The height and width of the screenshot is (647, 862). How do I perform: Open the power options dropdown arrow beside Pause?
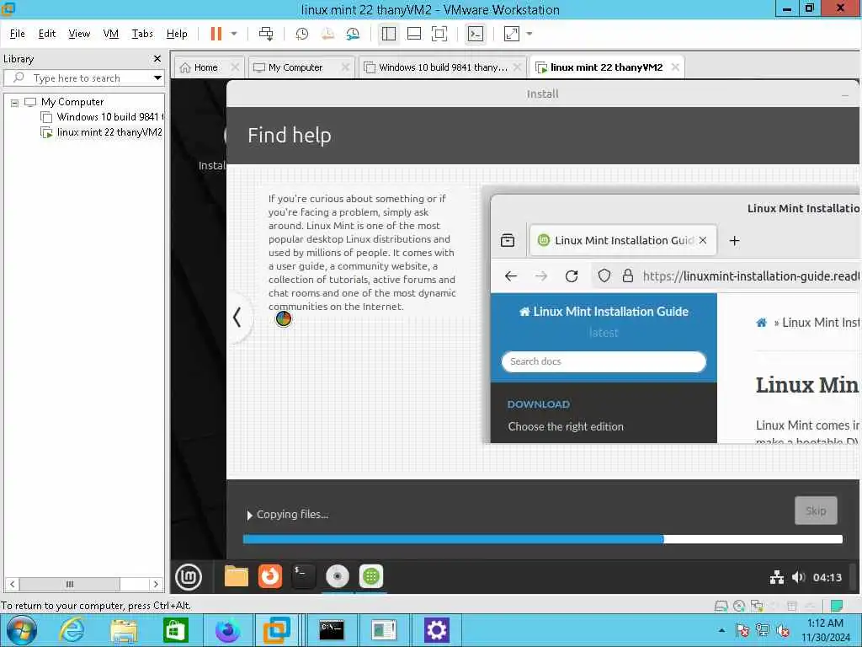(234, 34)
